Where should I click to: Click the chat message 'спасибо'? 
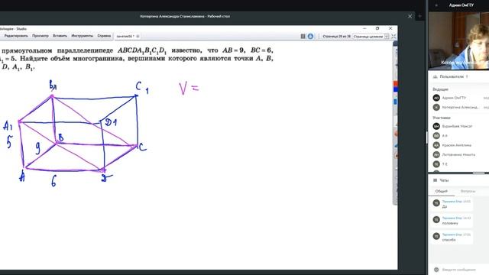click(449, 240)
